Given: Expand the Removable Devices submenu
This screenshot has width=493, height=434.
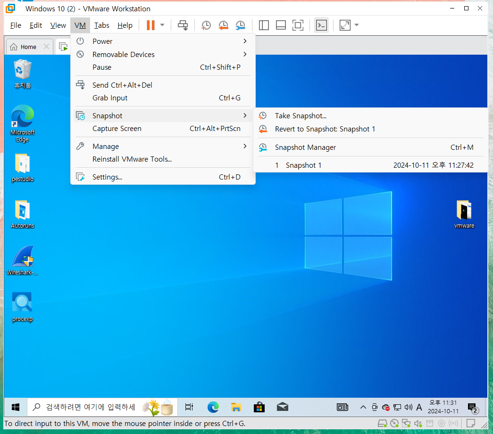Looking at the screenshot, I should pyautogui.click(x=163, y=54).
